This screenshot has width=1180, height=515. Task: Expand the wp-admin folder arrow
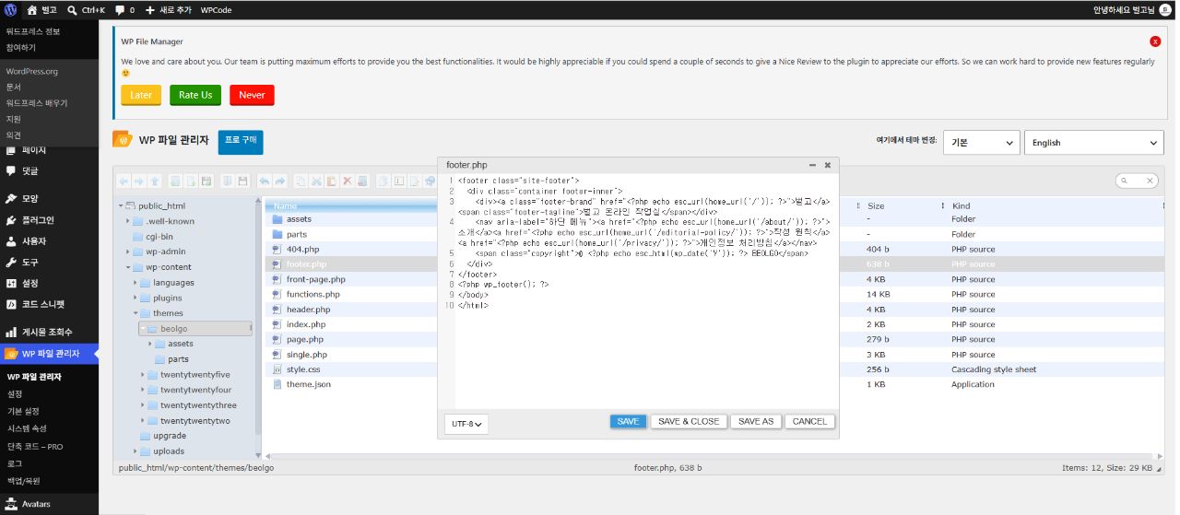click(x=128, y=252)
